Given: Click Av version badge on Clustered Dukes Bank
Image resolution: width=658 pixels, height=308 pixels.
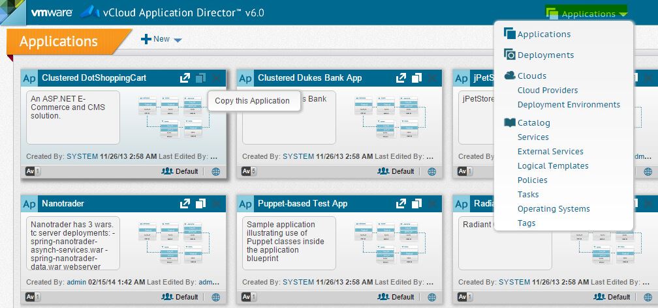Looking at the screenshot, I should click(249, 171).
